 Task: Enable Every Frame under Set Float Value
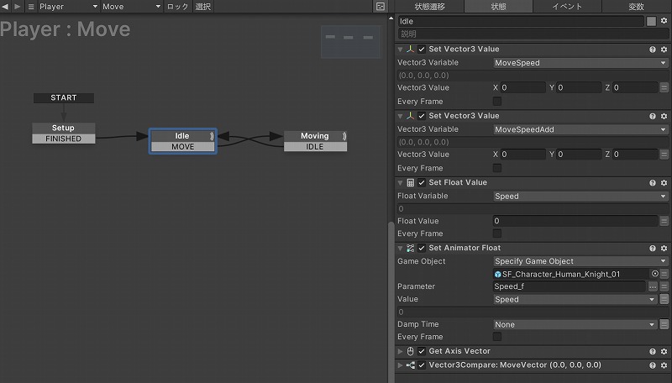pos(497,233)
